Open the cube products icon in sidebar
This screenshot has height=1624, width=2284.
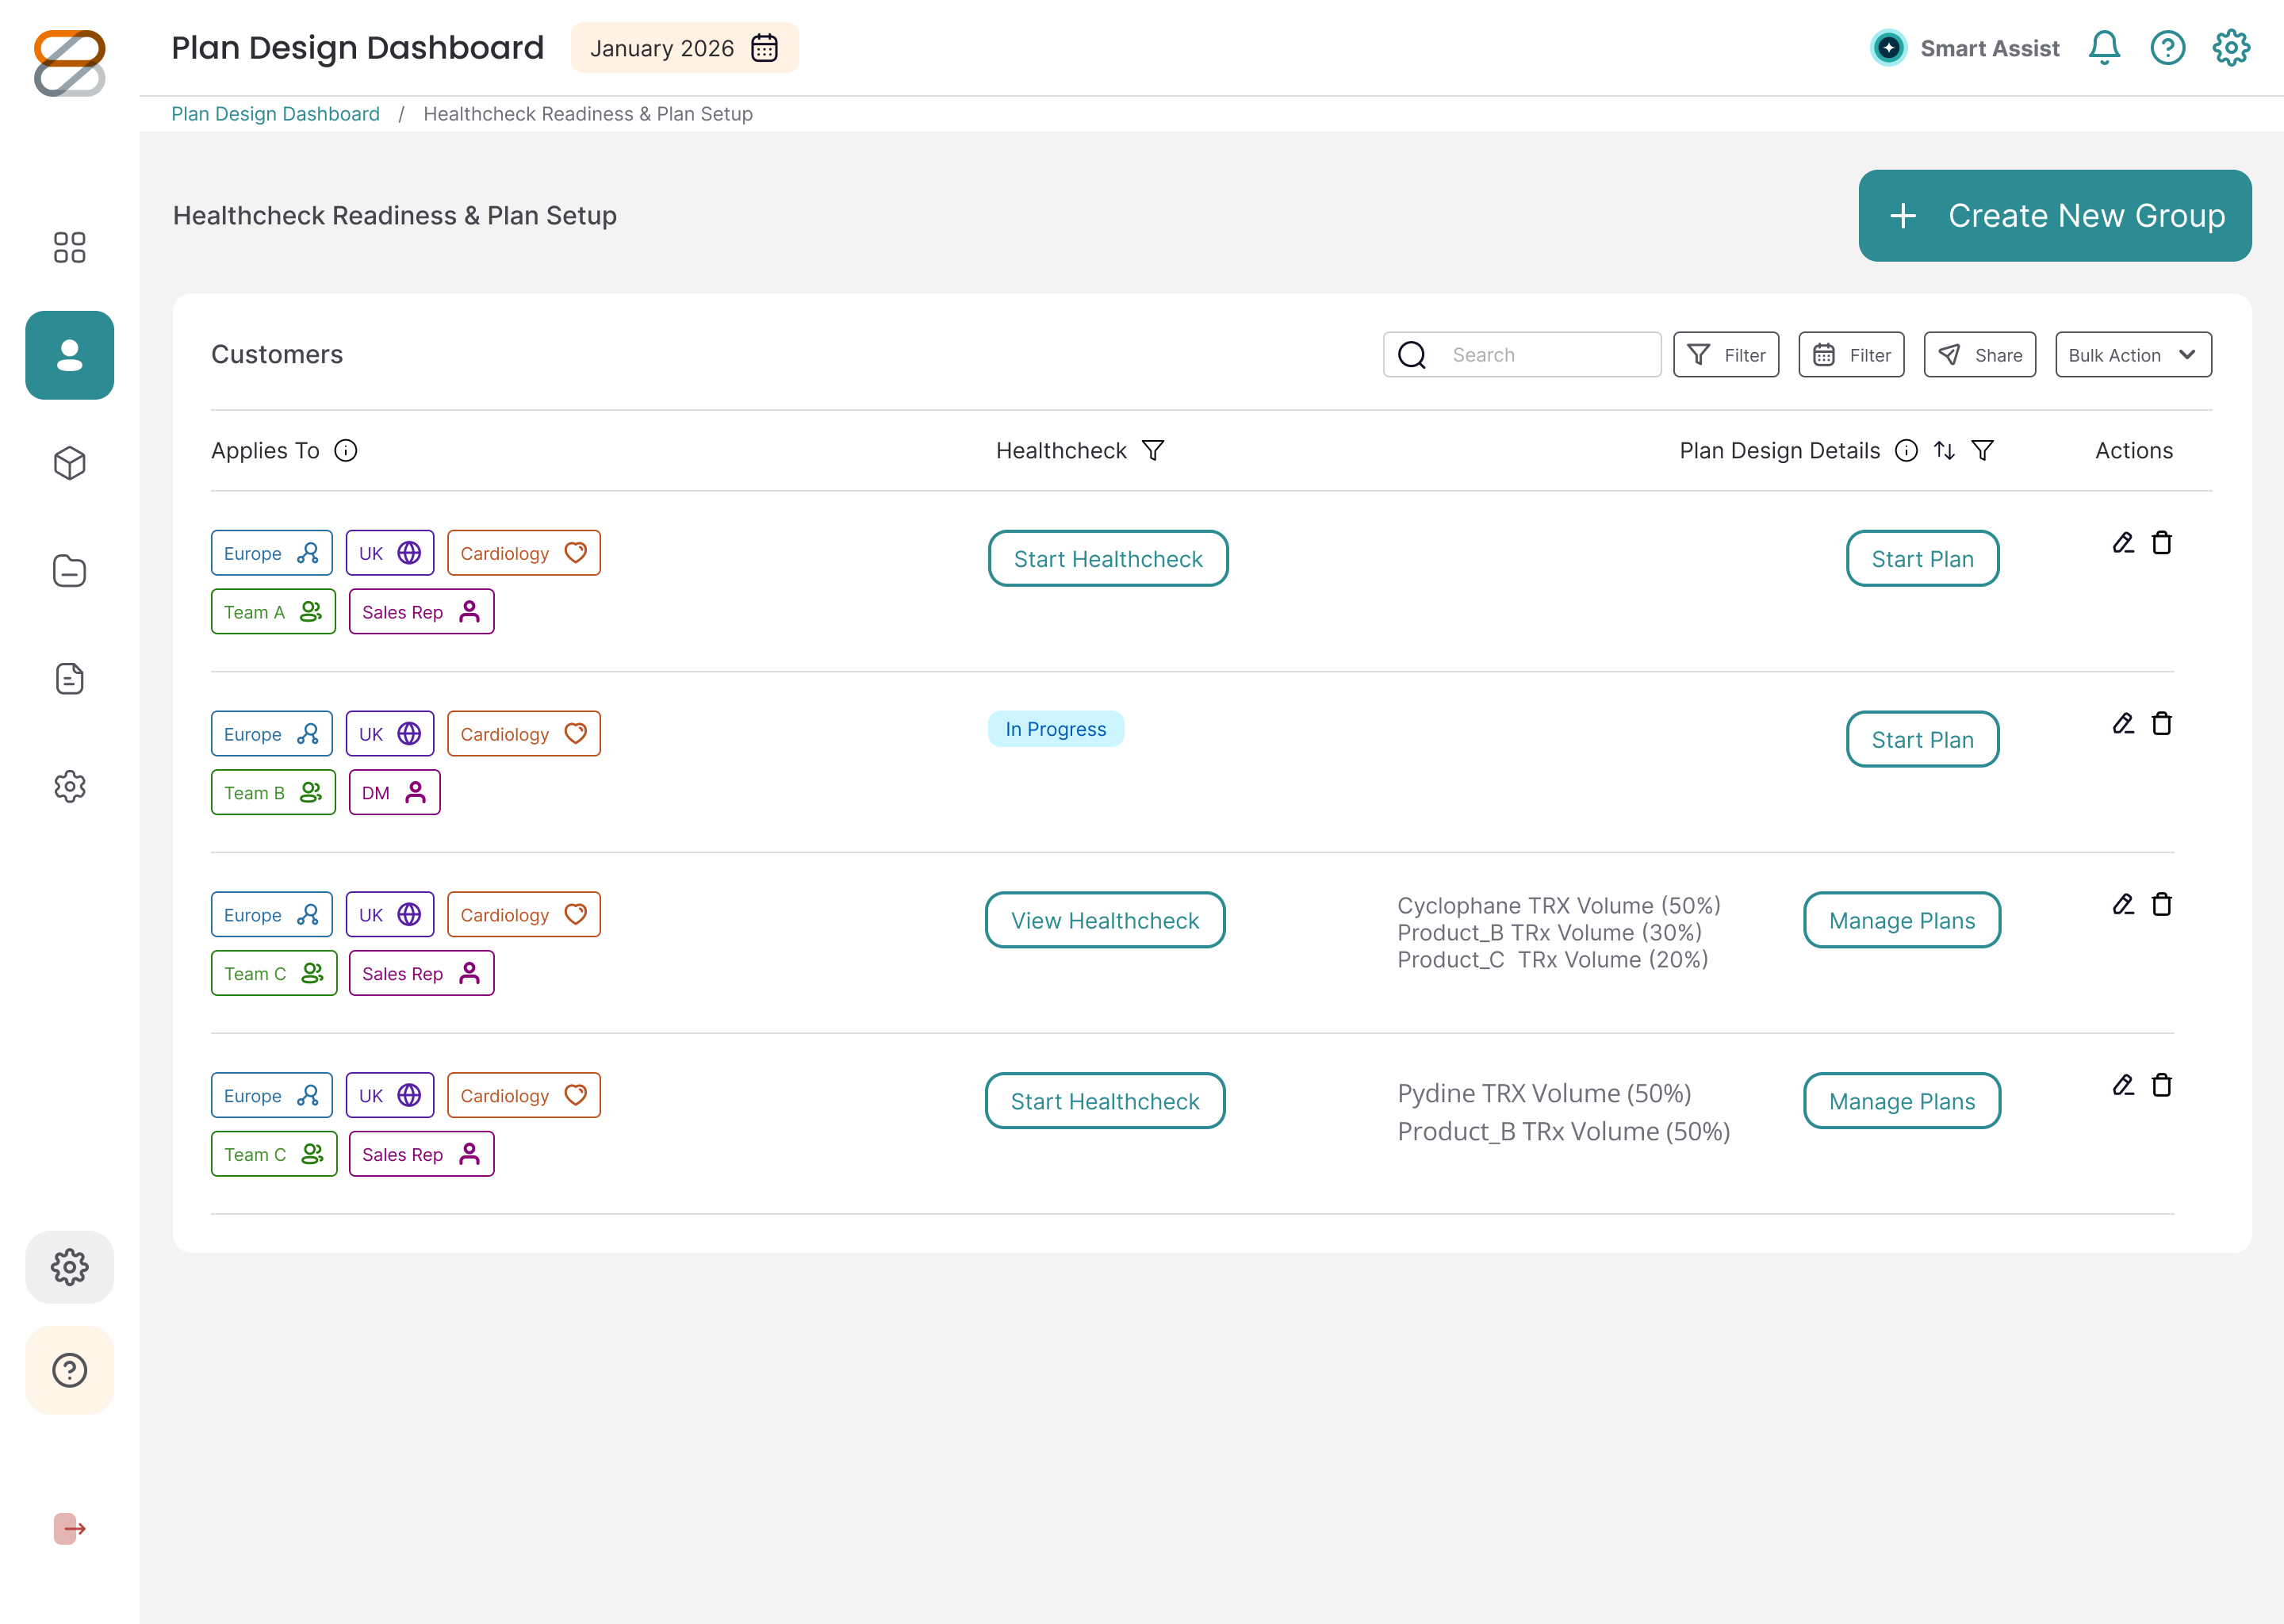pyautogui.click(x=69, y=463)
